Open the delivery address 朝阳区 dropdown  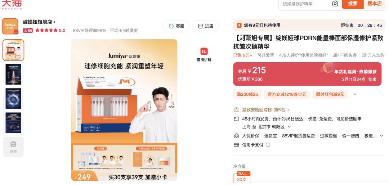point(289,127)
